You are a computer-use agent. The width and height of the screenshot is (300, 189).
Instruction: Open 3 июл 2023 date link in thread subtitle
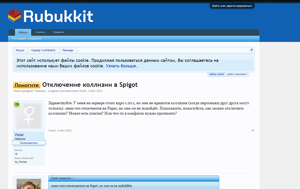pyautogui.click(x=95, y=91)
